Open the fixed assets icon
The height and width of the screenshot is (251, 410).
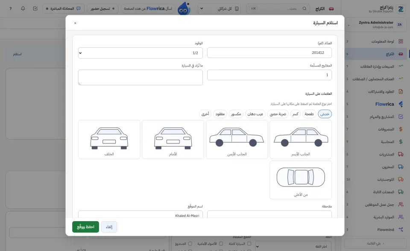click(x=401, y=192)
